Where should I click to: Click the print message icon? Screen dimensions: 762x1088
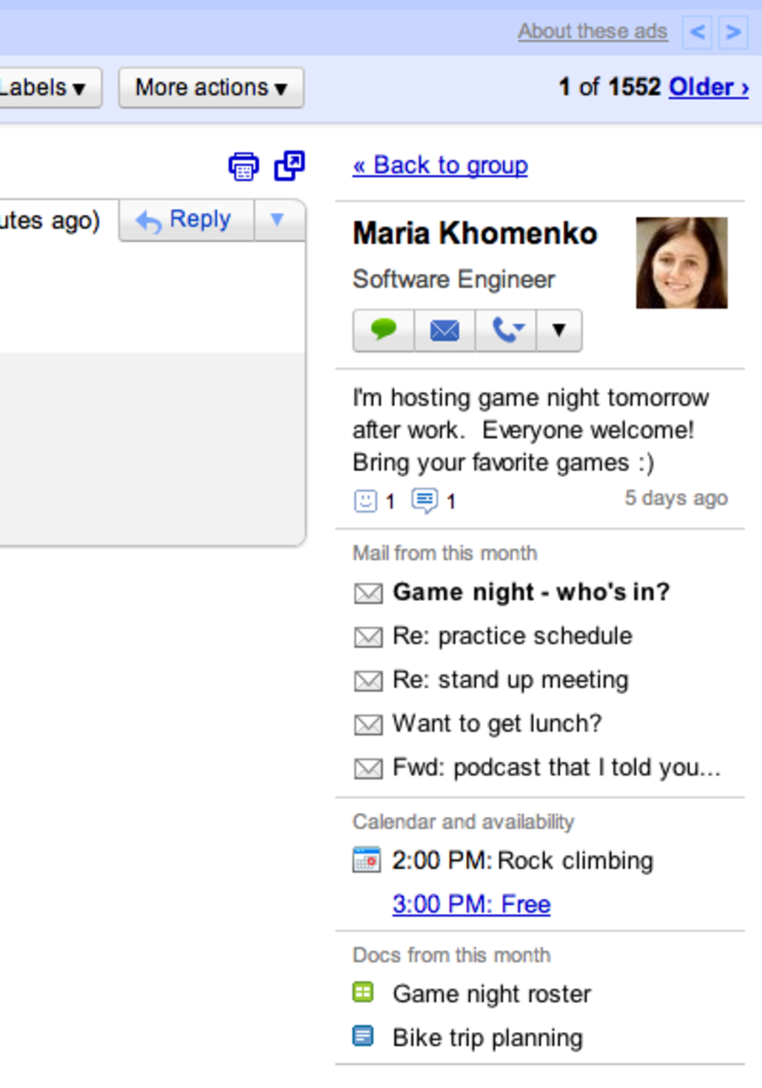(x=243, y=166)
